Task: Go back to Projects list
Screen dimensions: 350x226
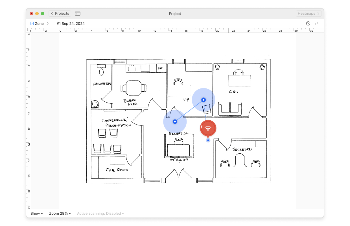Action: pyautogui.click(x=60, y=14)
